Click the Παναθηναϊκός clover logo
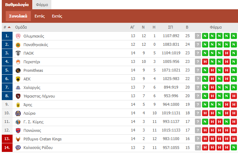The width and height of the screenshot is (238, 154). pyautogui.click(x=18, y=45)
